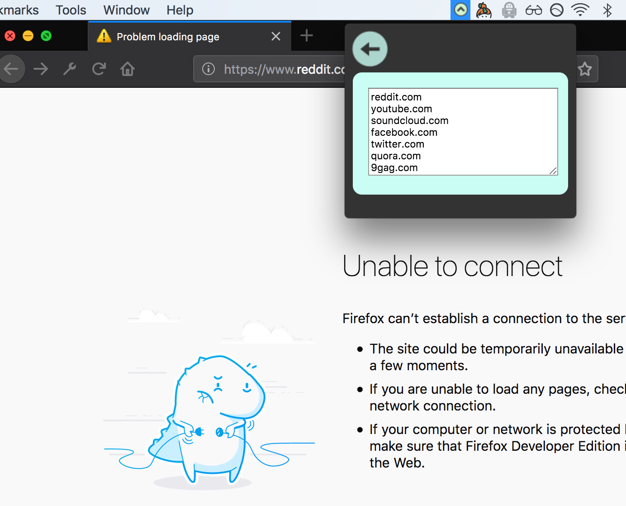Click the green full-screen window button
The image size is (626, 506).
(46, 36)
